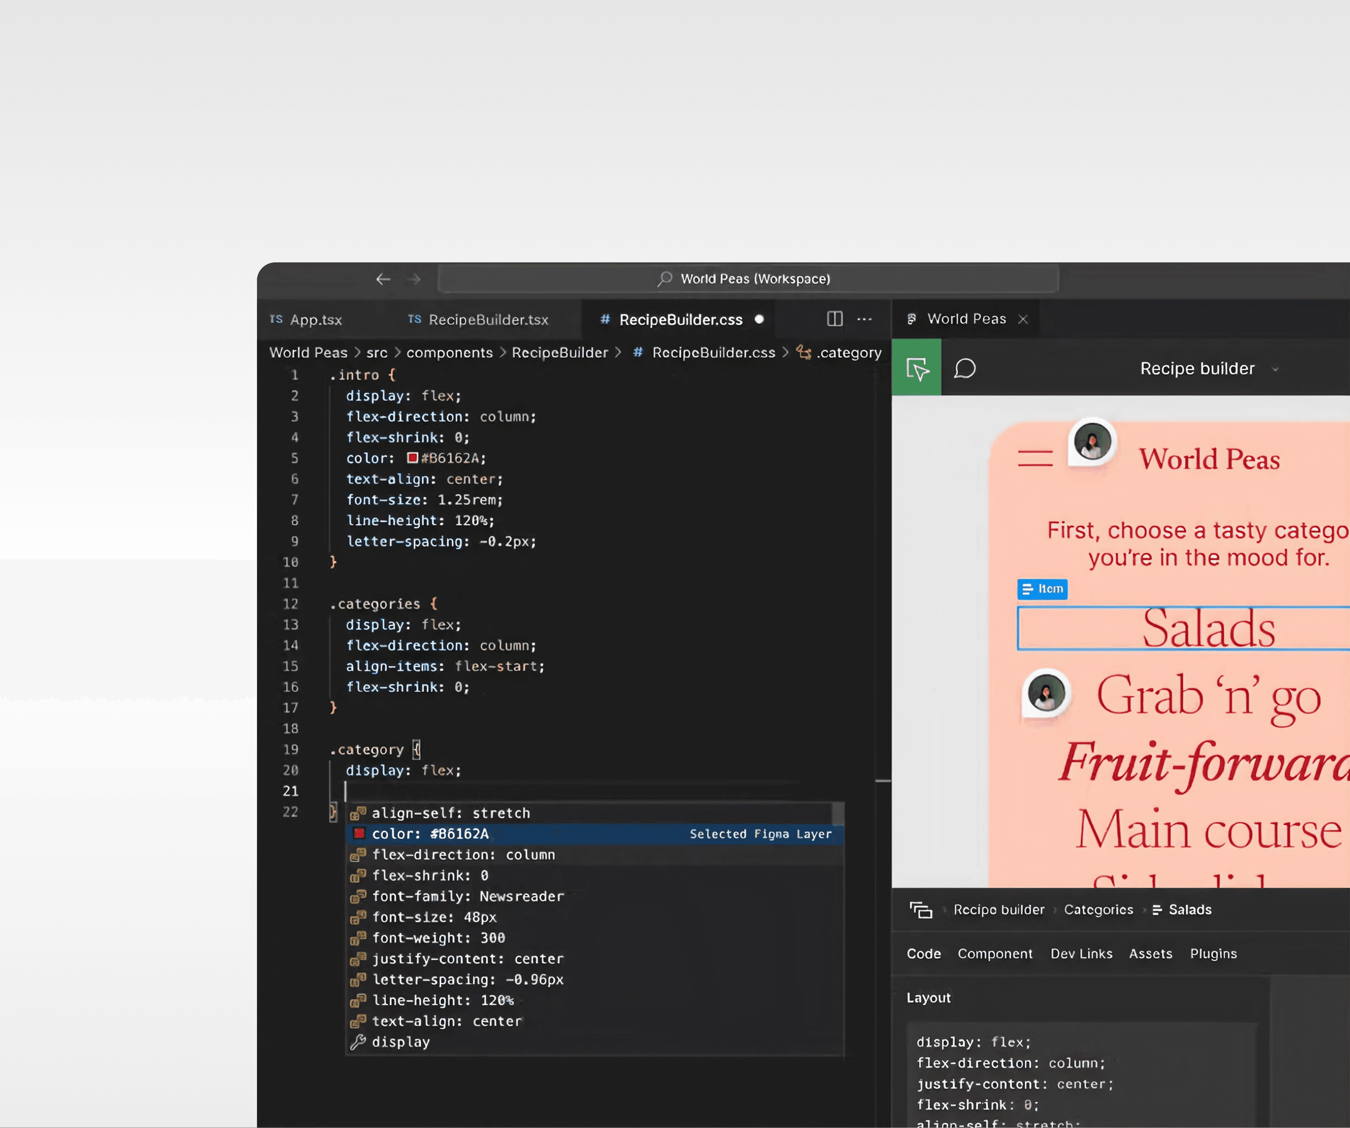Screen dimensions: 1350x1128
Task: Click the split editor icon
Action: tap(834, 319)
